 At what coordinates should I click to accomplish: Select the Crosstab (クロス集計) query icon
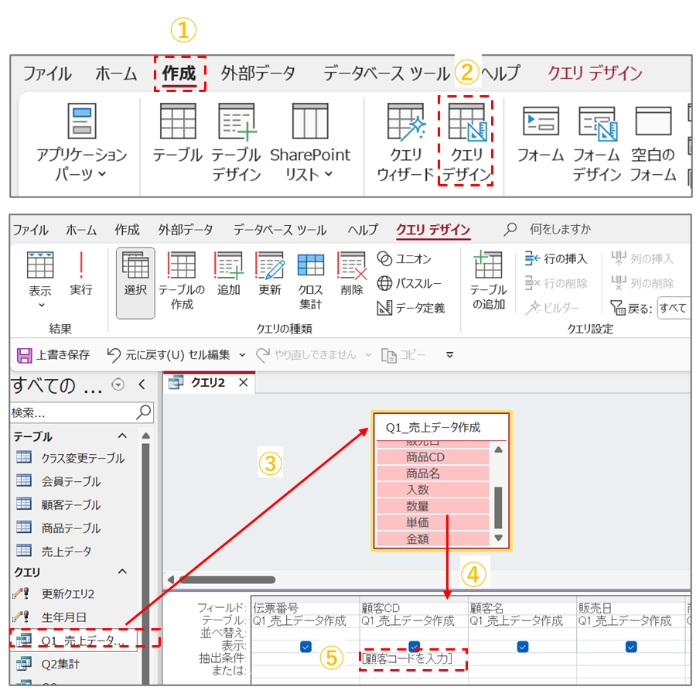click(x=311, y=279)
